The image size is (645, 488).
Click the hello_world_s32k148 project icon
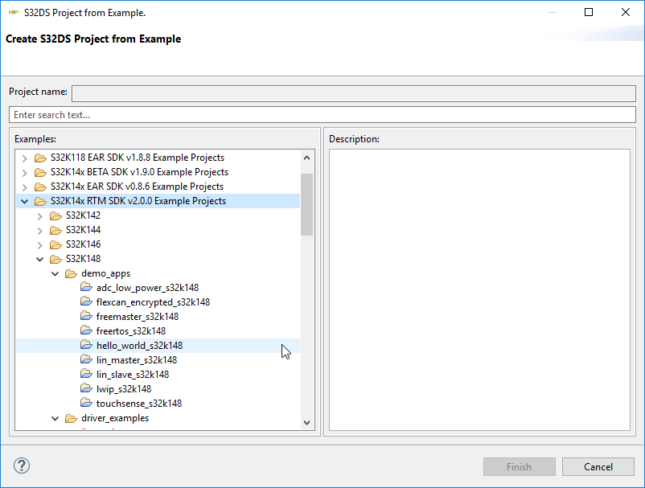(x=86, y=346)
